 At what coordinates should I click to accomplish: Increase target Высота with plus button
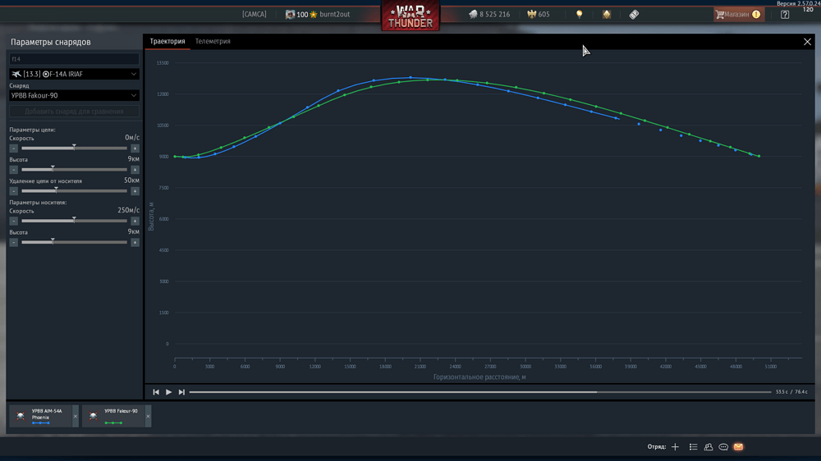[x=135, y=170]
